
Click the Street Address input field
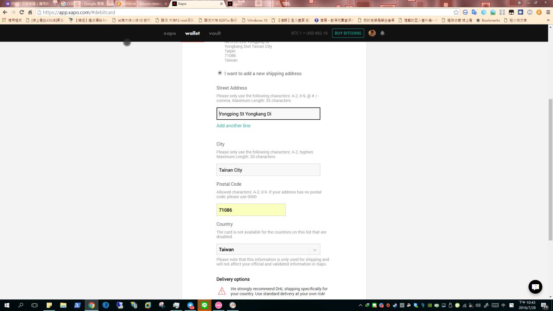tap(268, 114)
